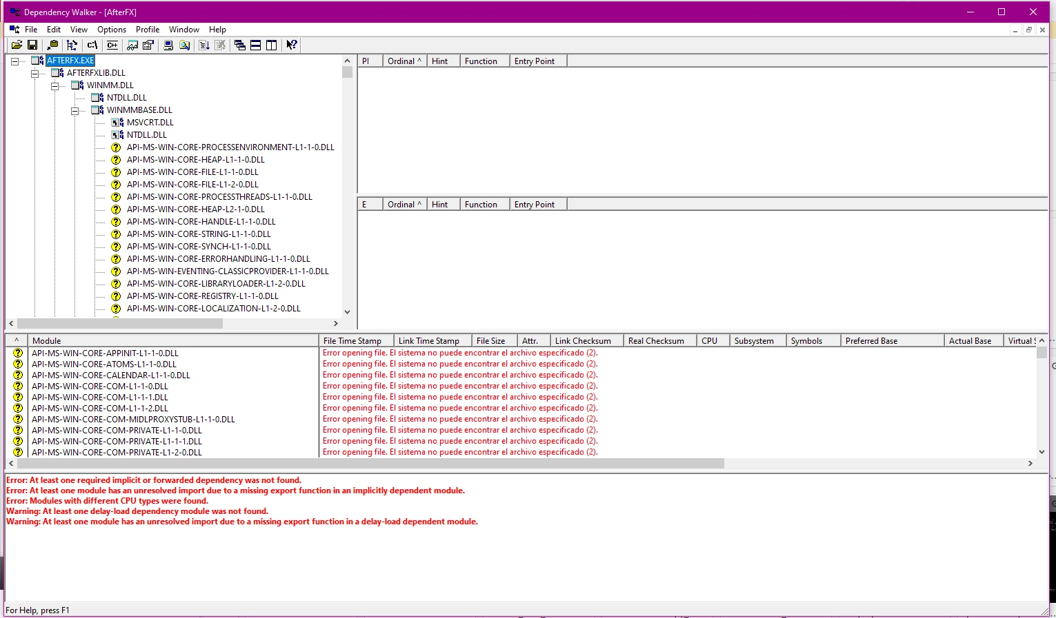Collapse the AFTERFX.EXE tree node

tap(14, 61)
